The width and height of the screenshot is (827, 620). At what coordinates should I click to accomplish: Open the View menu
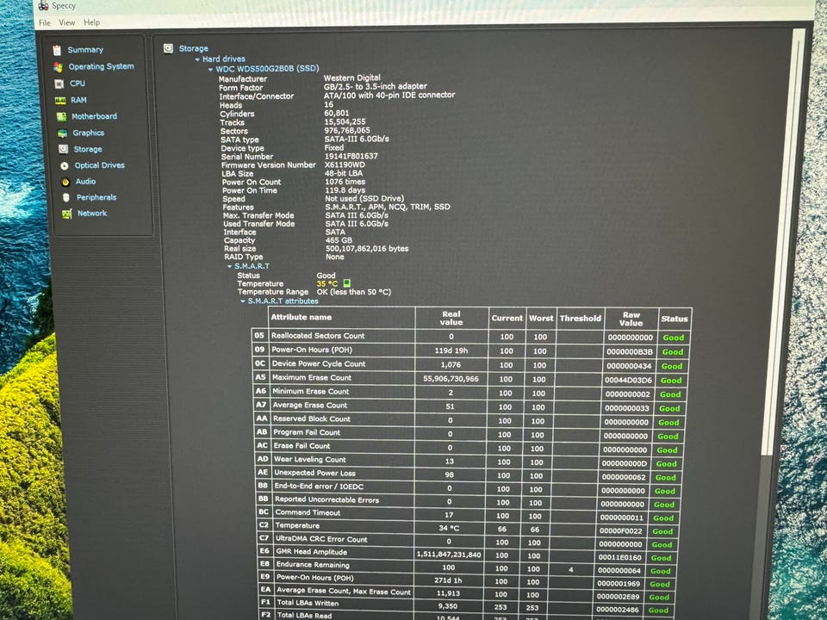click(66, 22)
